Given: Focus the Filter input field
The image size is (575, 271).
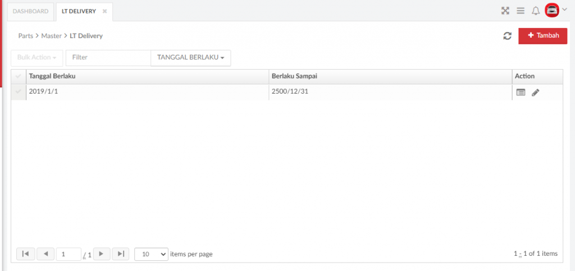Looking at the screenshot, I should pyautogui.click(x=108, y=57).
